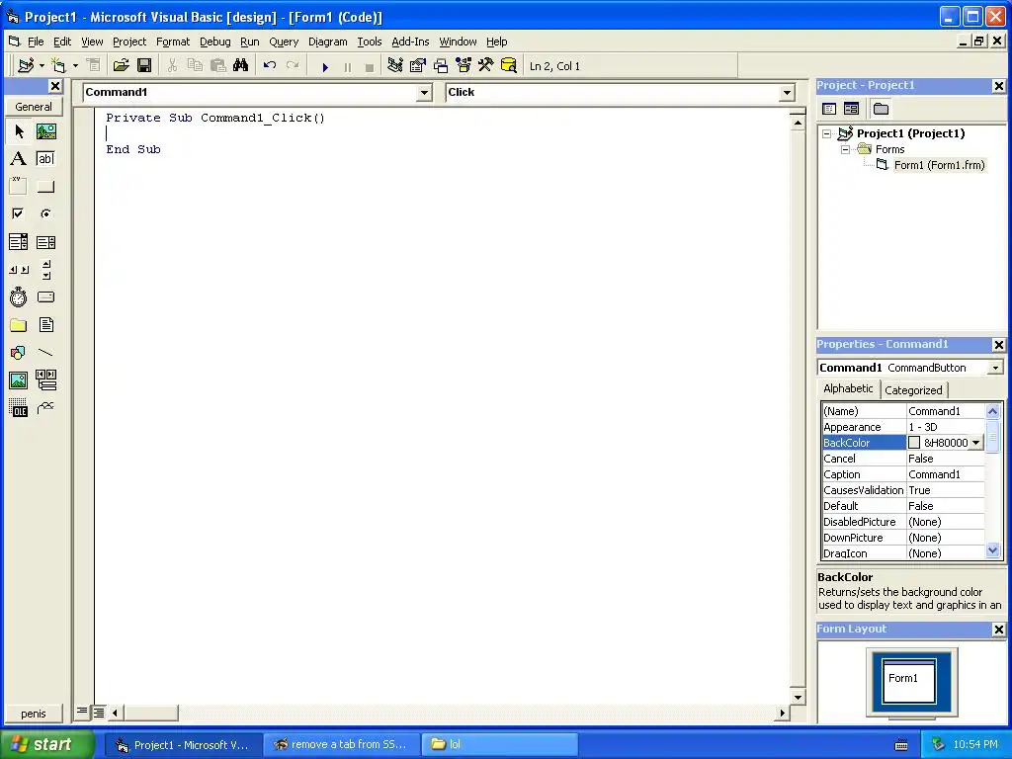
Task: Open the Properties Window toolbar icon
Action: (x=418, y=65)
